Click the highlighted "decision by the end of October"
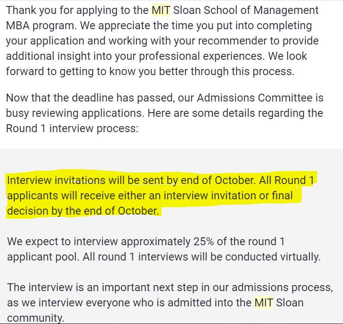This screenshot has width=343, height=324. [x=83, y=211]
